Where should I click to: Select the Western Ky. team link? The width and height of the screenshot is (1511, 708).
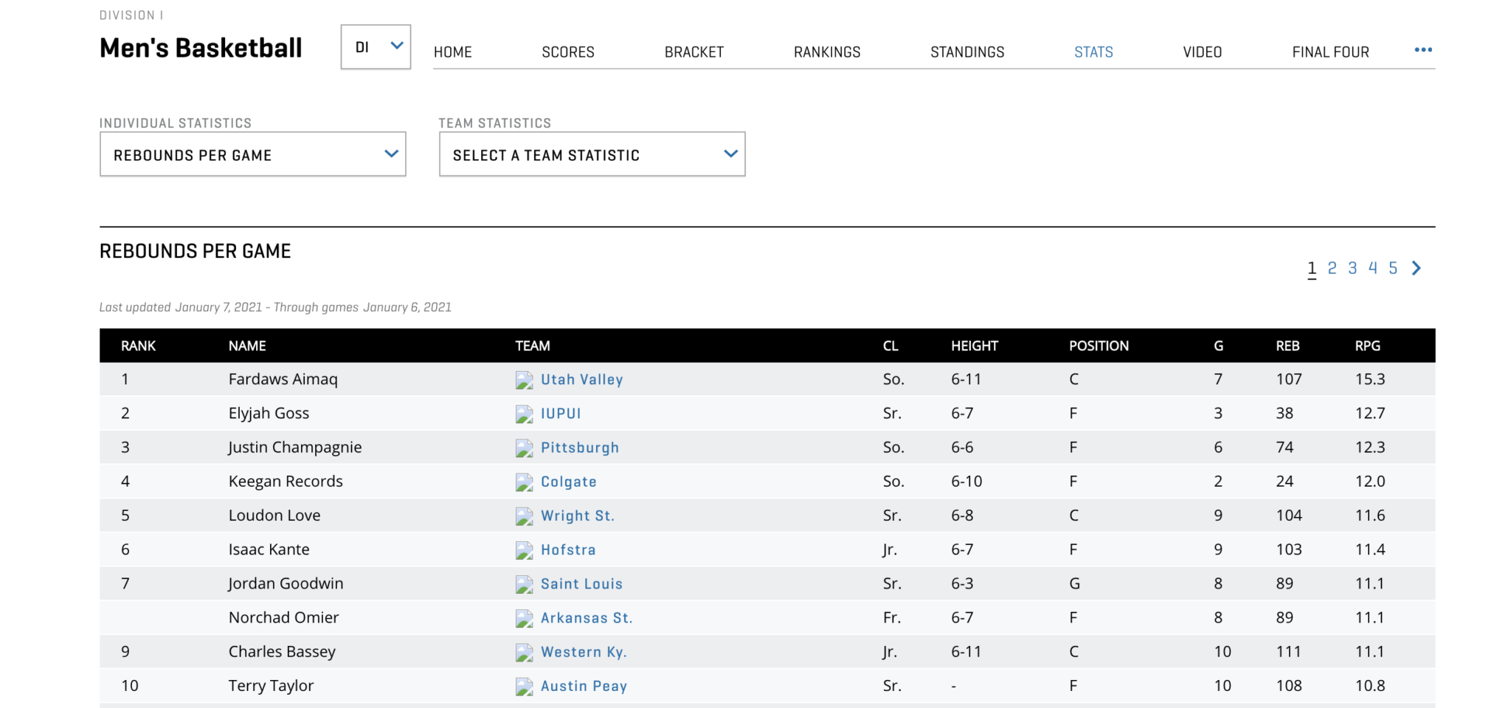tap(584, 652)
